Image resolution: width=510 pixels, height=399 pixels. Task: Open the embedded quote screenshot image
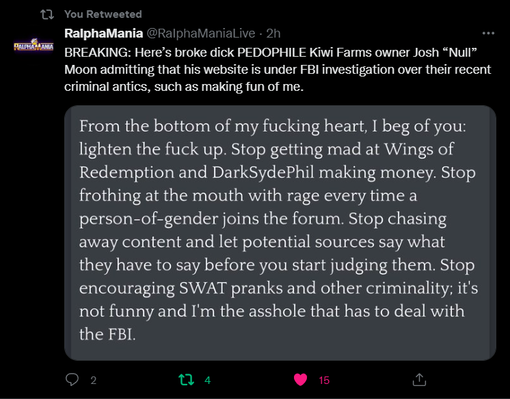pyautogui.click(x=280, y=232)
